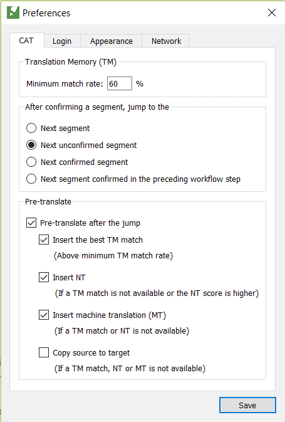Close the Preferences dialog with X

coord(272,13)
